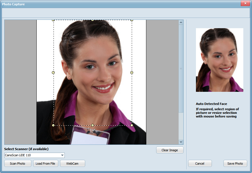Start scanning with Scan Photo button
This screenshot has height=173, width=252.
pos(17,164)
